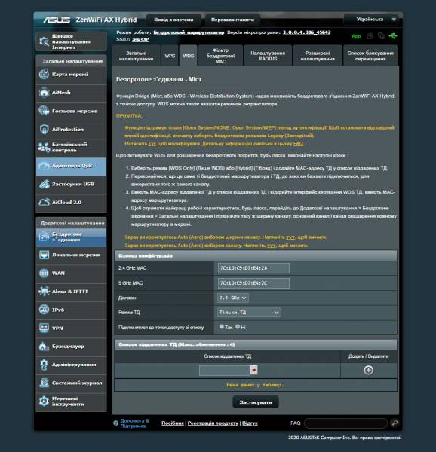The width and height of the screenshot is (436, 452).
Task: Click the Reboot (Перезавантажити) button
Action: click(232, 20)
